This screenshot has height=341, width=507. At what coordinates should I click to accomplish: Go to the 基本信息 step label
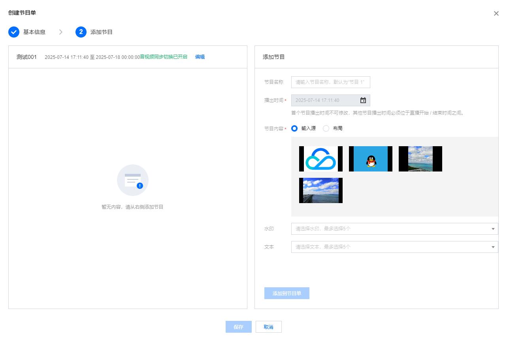[x=34, y=32]
